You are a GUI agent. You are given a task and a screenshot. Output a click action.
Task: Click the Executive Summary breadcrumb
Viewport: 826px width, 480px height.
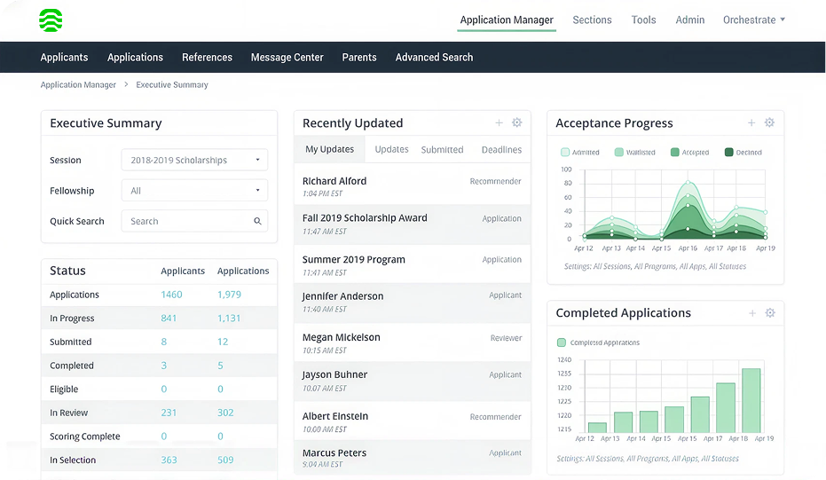(x=172, y=85)
